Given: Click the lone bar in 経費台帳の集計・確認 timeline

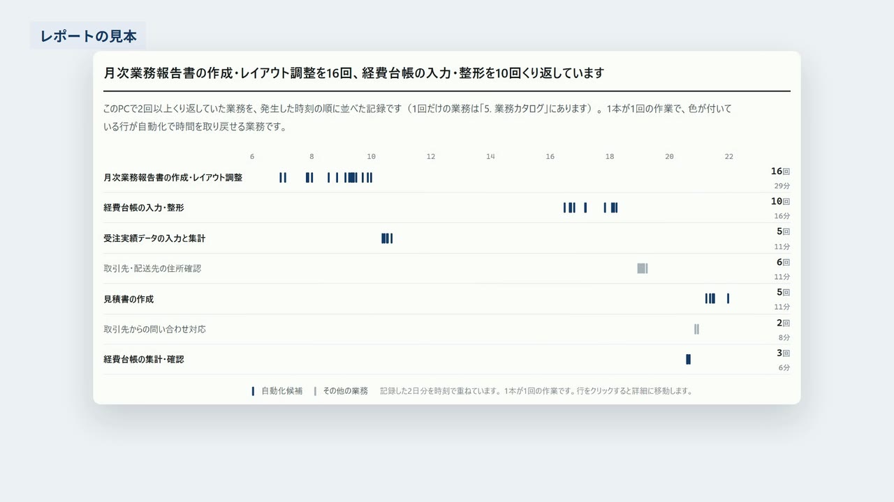Looking at the screenshot, I should pos(688,359).
